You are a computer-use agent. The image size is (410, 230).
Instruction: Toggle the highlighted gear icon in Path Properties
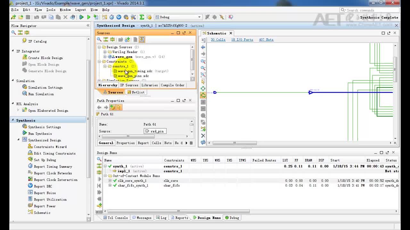pyautogui.click(x=112, y=107)
